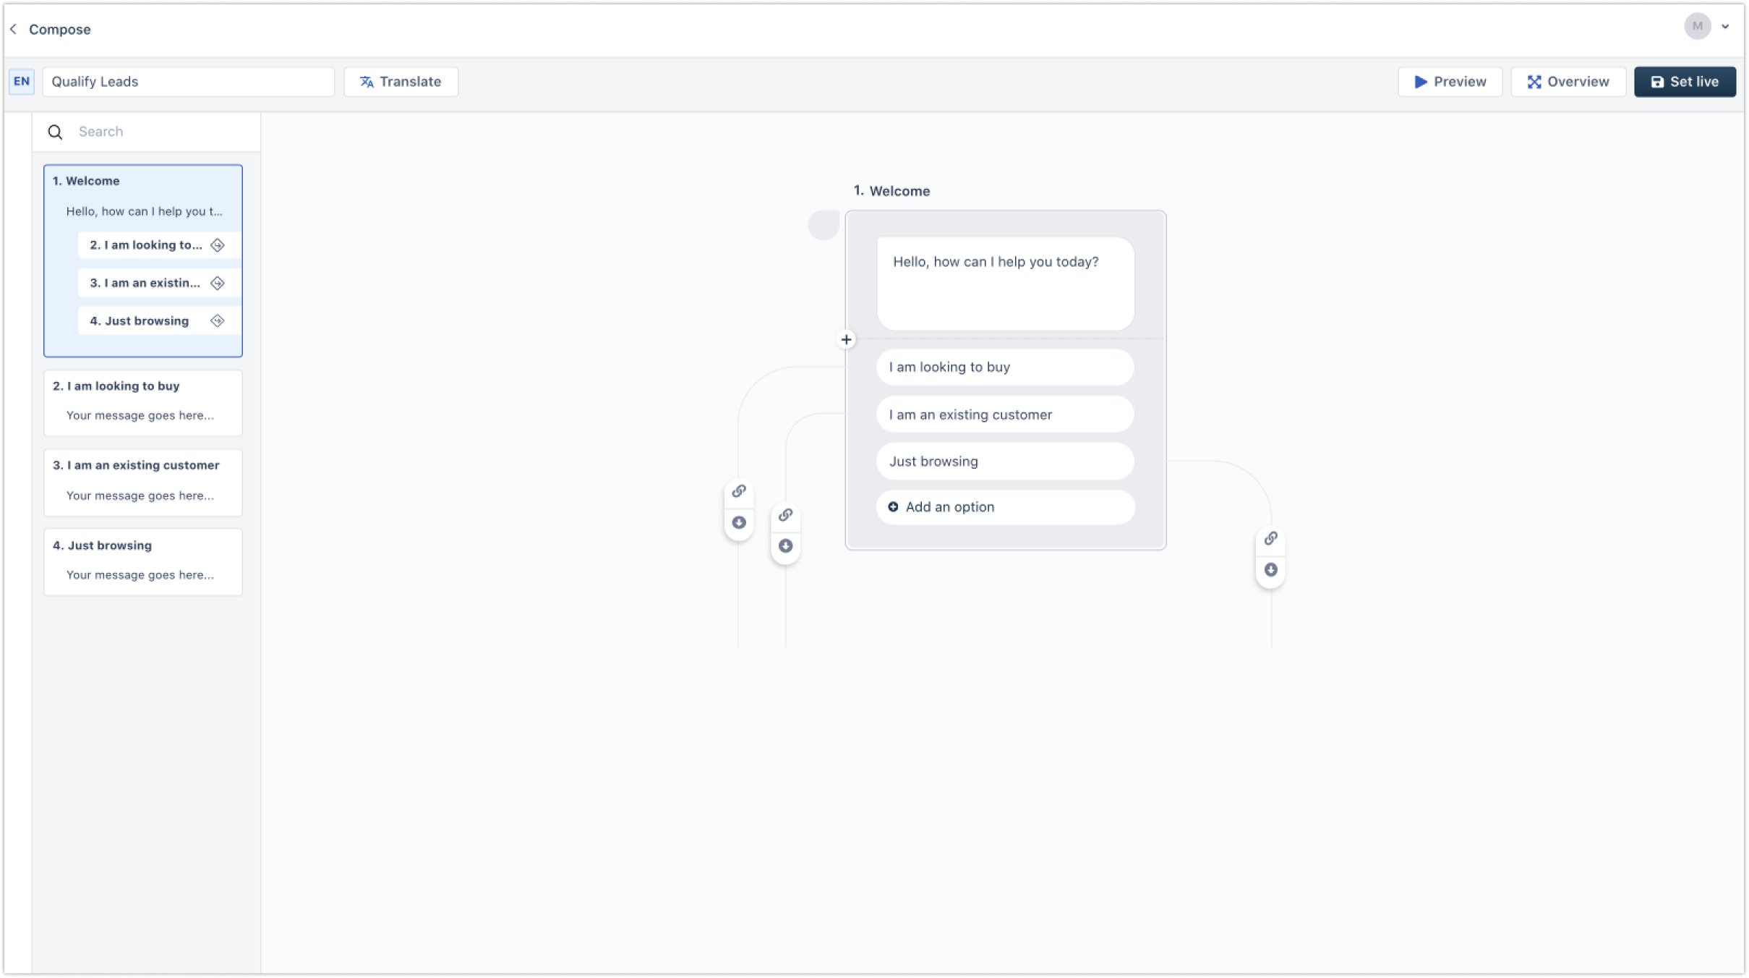Viewport: 1749px width, 978px height.
Task: Open the user account dropdown chevron
Action: click(1725, 27)
